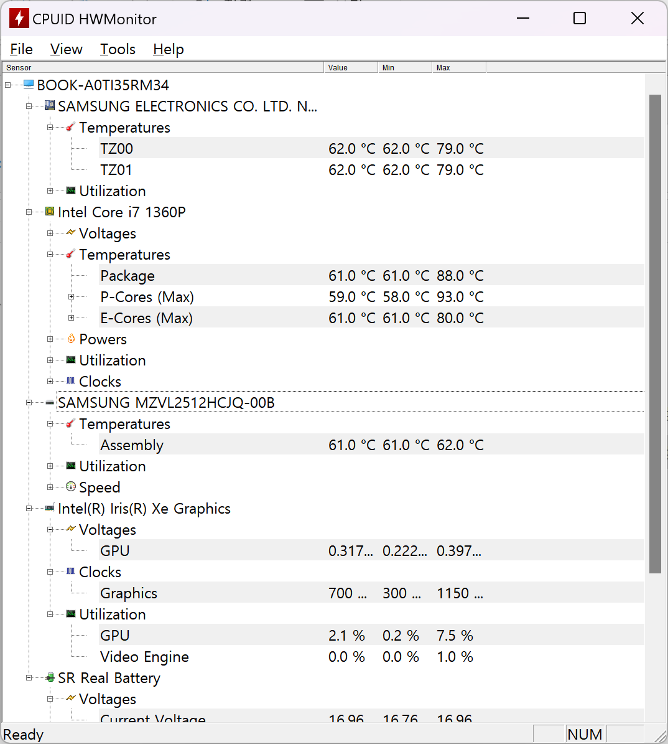Click the Utilization chip icon under SAMSUNG ELECTRONICS
The height and width of the screenshot is (744, 668).
(x=71, y=191)
